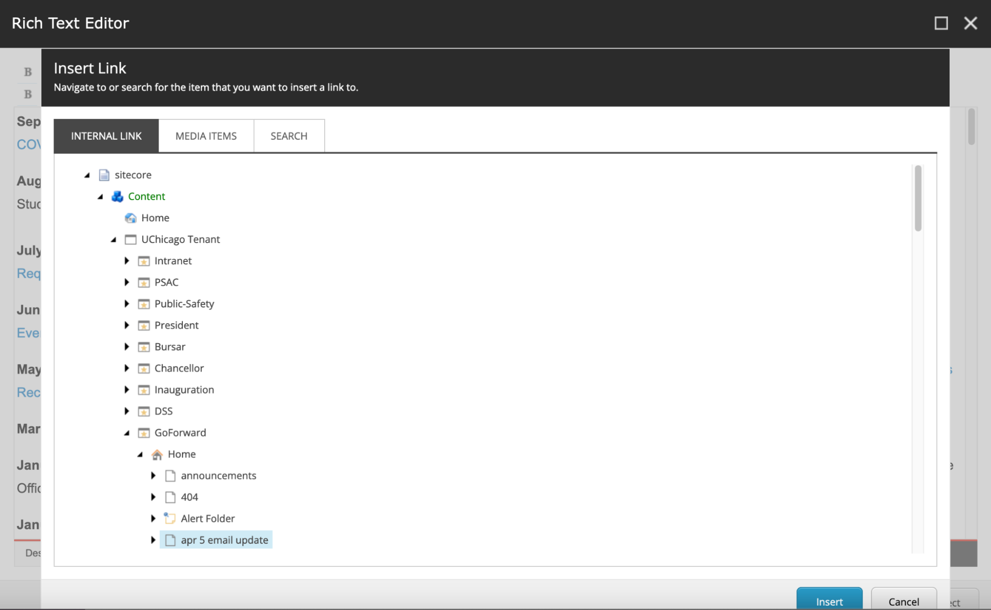This screenshot has width=991, height=610.
Task: Select the Chancellor tree item
Action: (x=179, y=368)
